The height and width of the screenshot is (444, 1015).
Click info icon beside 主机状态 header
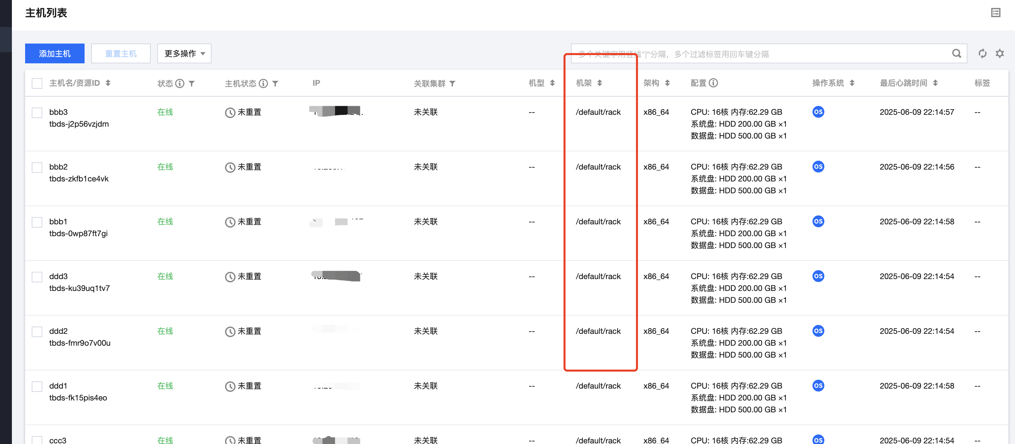tap(263, 83)
